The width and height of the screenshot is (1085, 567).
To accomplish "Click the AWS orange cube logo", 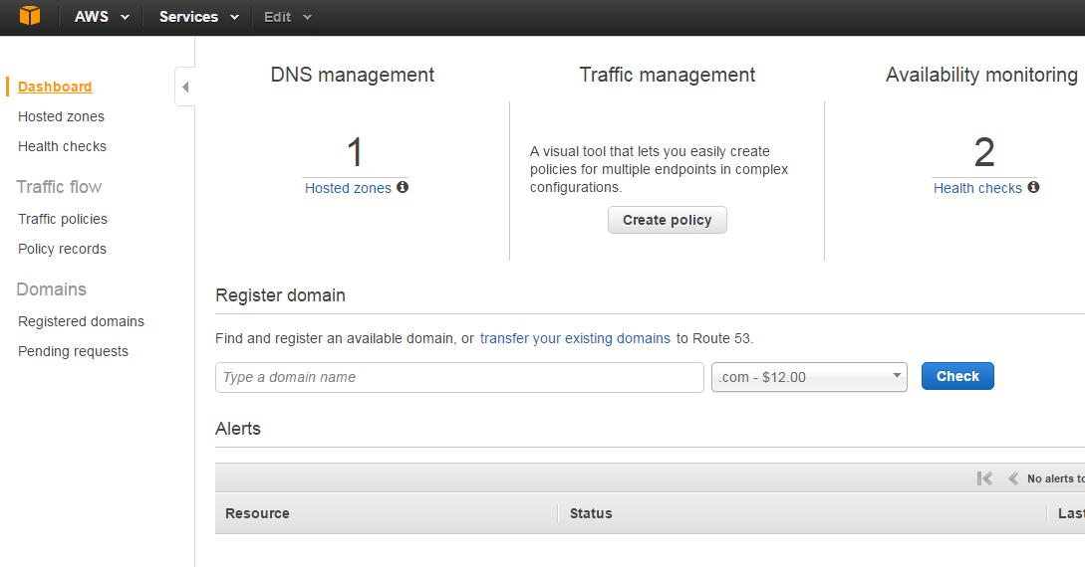I will tap(30, 17).
